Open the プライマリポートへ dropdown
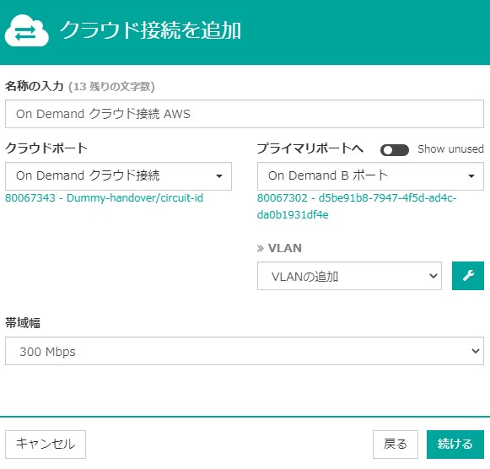Image resolution: width=490 pixels, height=469 pixels. click(370, 176)
